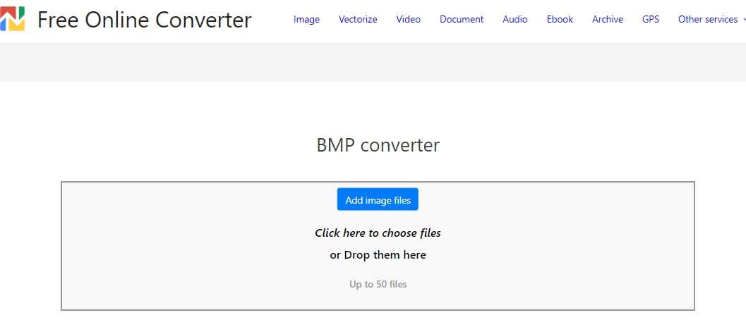Open the "Free Online Converter" home title
The width and height of the screenshot is (746, 327).
click(144, 20)
